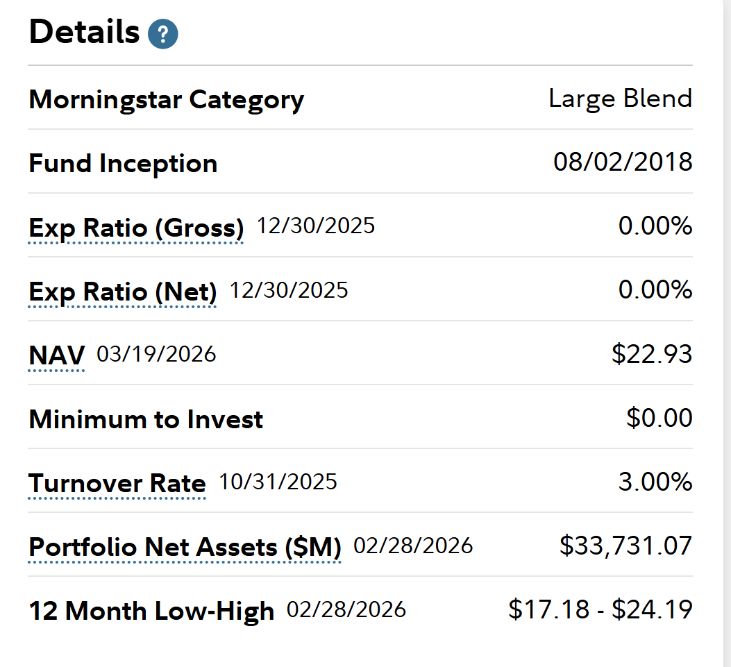Click the Fund Inception label
Viewport: 731px width, 667px height.
[123, 164]
